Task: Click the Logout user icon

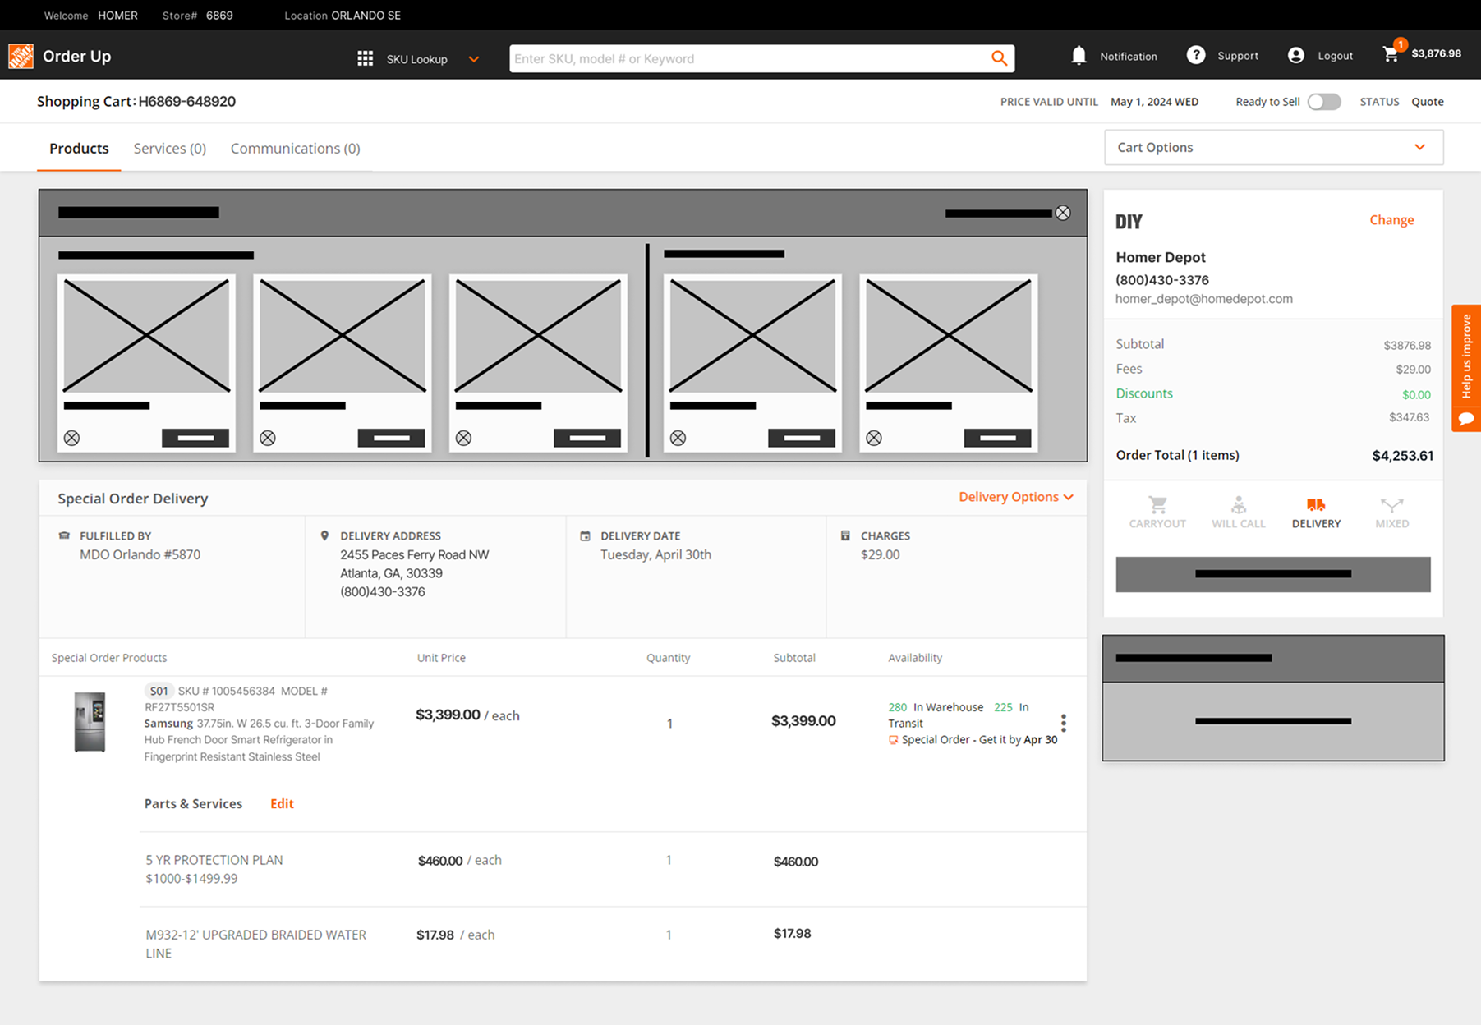Action: click(x=1296, y=55)
